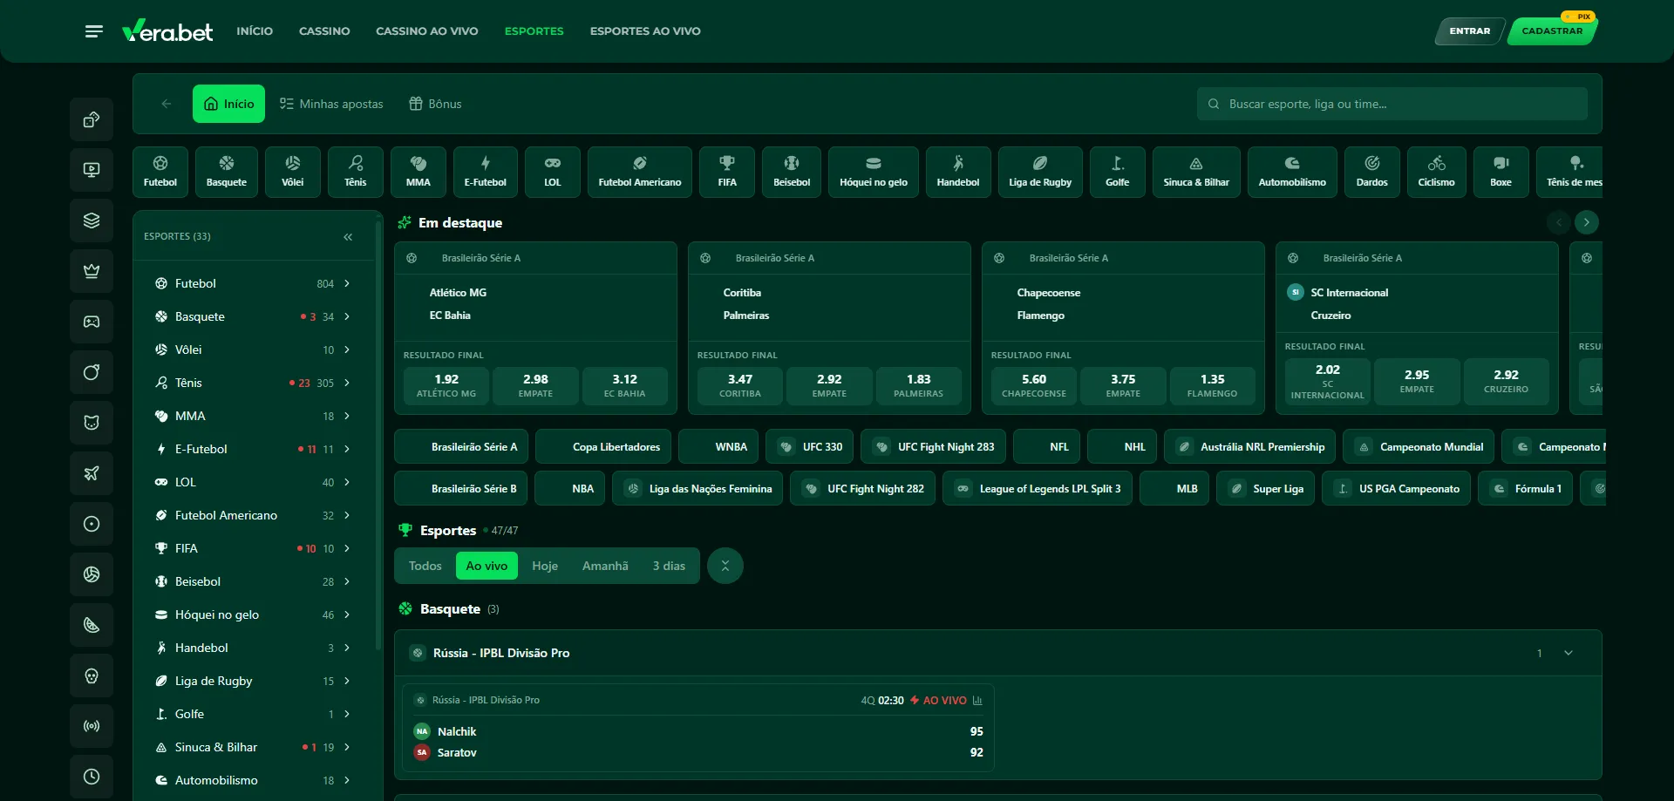Screen dimensions: 1674x801
Task: Select the Golfe sport icon tile
Action: click(1118, 172)
